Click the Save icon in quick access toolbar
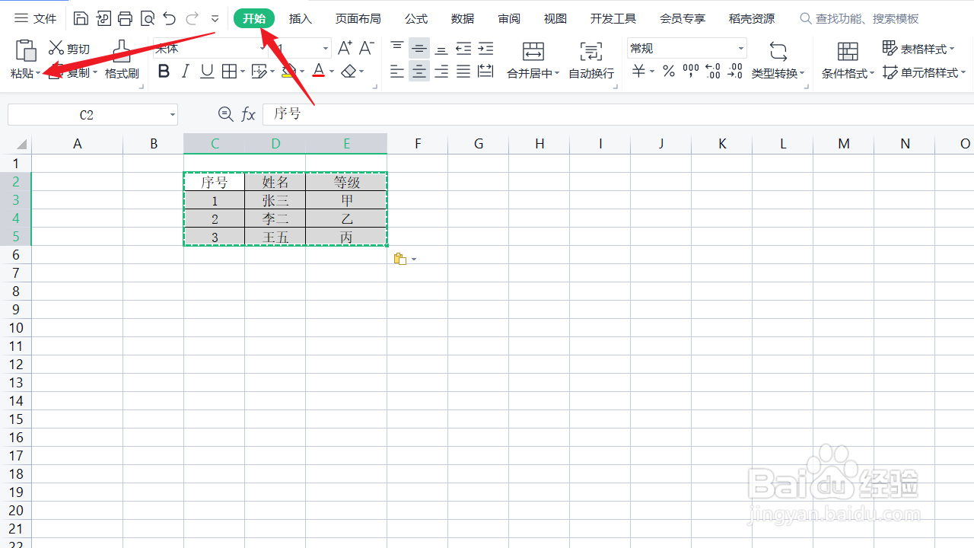Viewport: 974px width, 548px height. coord(81,18)
